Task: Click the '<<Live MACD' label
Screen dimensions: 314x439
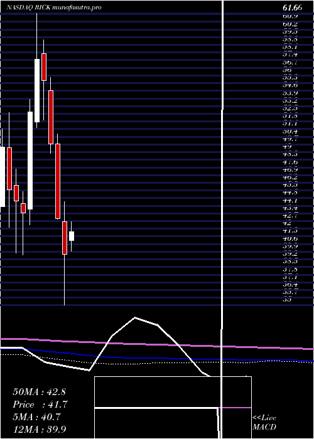Action: pyautogui.click(x=264, y=423)
